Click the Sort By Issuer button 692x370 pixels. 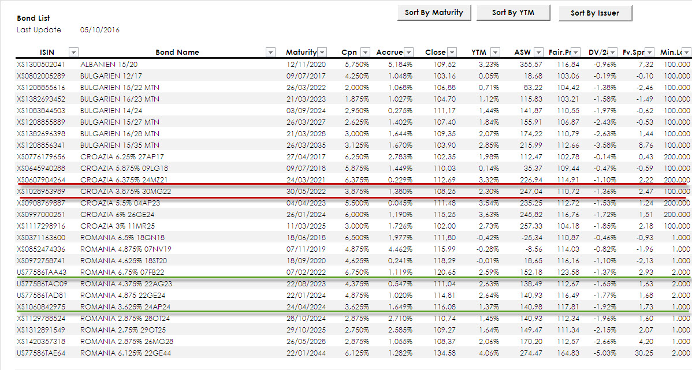coord(595,13)
